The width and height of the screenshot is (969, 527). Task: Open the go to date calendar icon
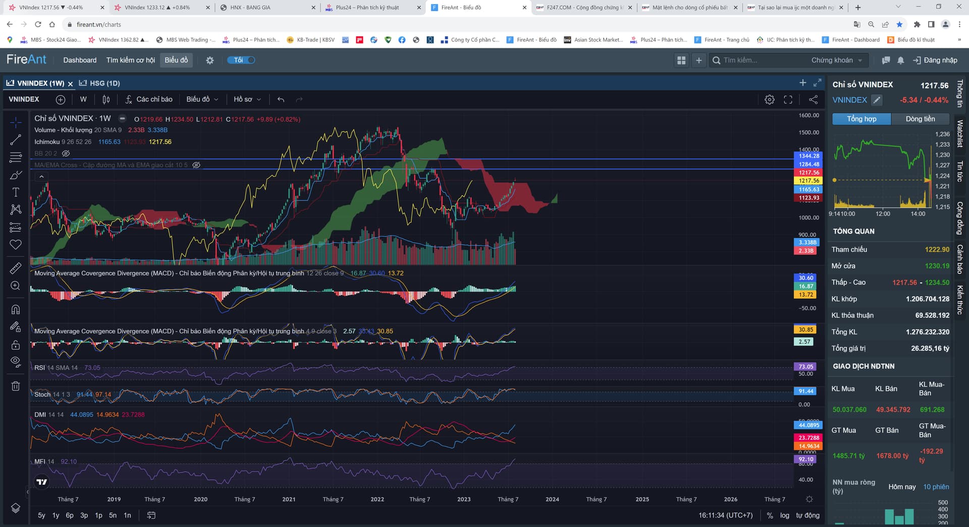(x=151, y=515)
